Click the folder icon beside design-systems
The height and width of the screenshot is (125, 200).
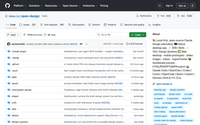pos(9,122)
